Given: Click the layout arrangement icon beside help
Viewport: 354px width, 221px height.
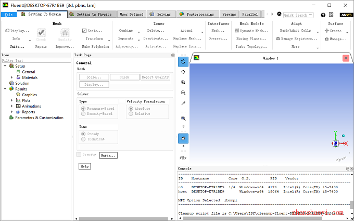Looking at the screenshot, I should [331, 15].
